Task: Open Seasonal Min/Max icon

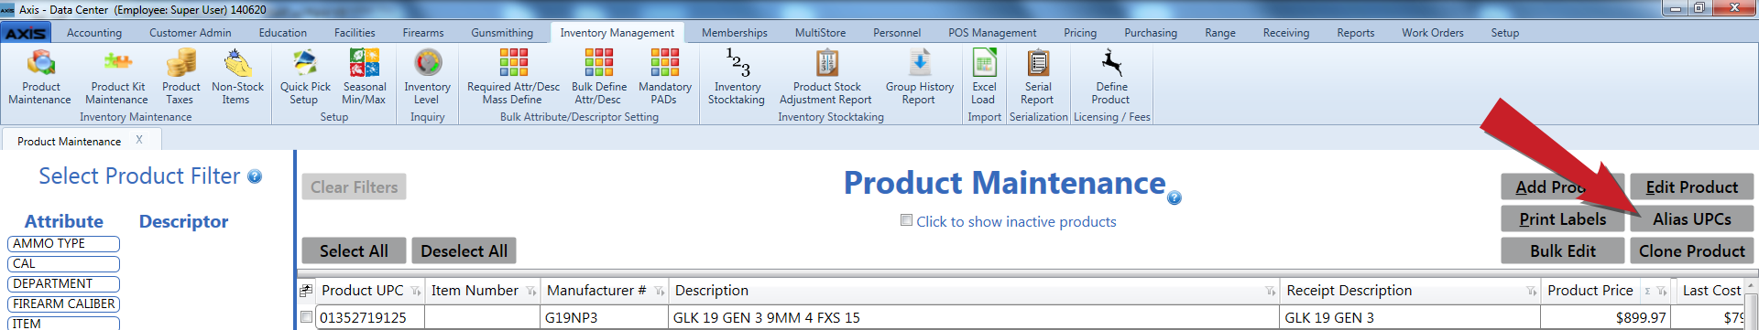Action: [x=364, y=77]
